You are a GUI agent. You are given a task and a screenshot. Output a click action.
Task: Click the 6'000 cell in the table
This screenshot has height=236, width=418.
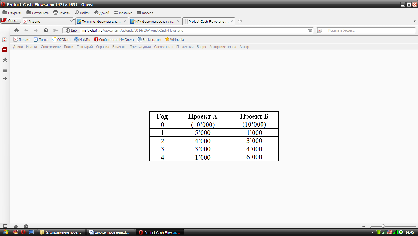coord(254,157)
